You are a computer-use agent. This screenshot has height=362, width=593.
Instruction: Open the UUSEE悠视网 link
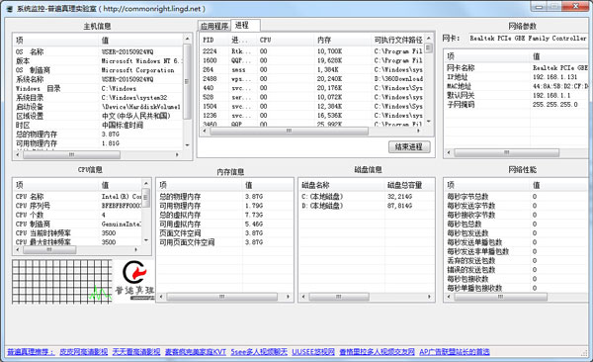tap(313, 352)
